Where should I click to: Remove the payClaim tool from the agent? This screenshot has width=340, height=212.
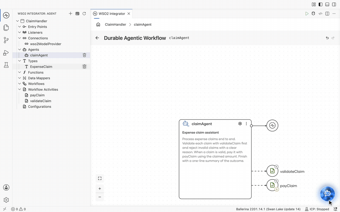pyautogui.click(x=277, y=181)
